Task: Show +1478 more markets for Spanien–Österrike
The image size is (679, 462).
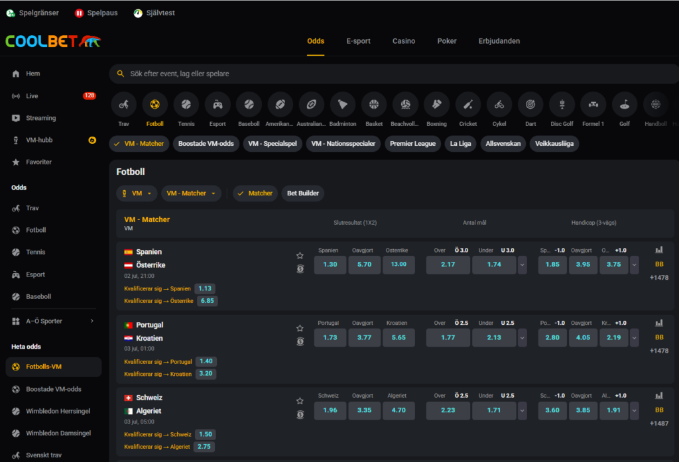Action: (x=659, y=278)
